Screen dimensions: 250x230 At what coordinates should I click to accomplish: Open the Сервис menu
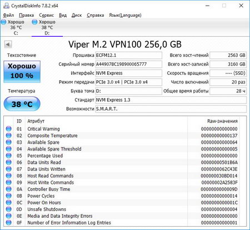click(x=46, y=15)
